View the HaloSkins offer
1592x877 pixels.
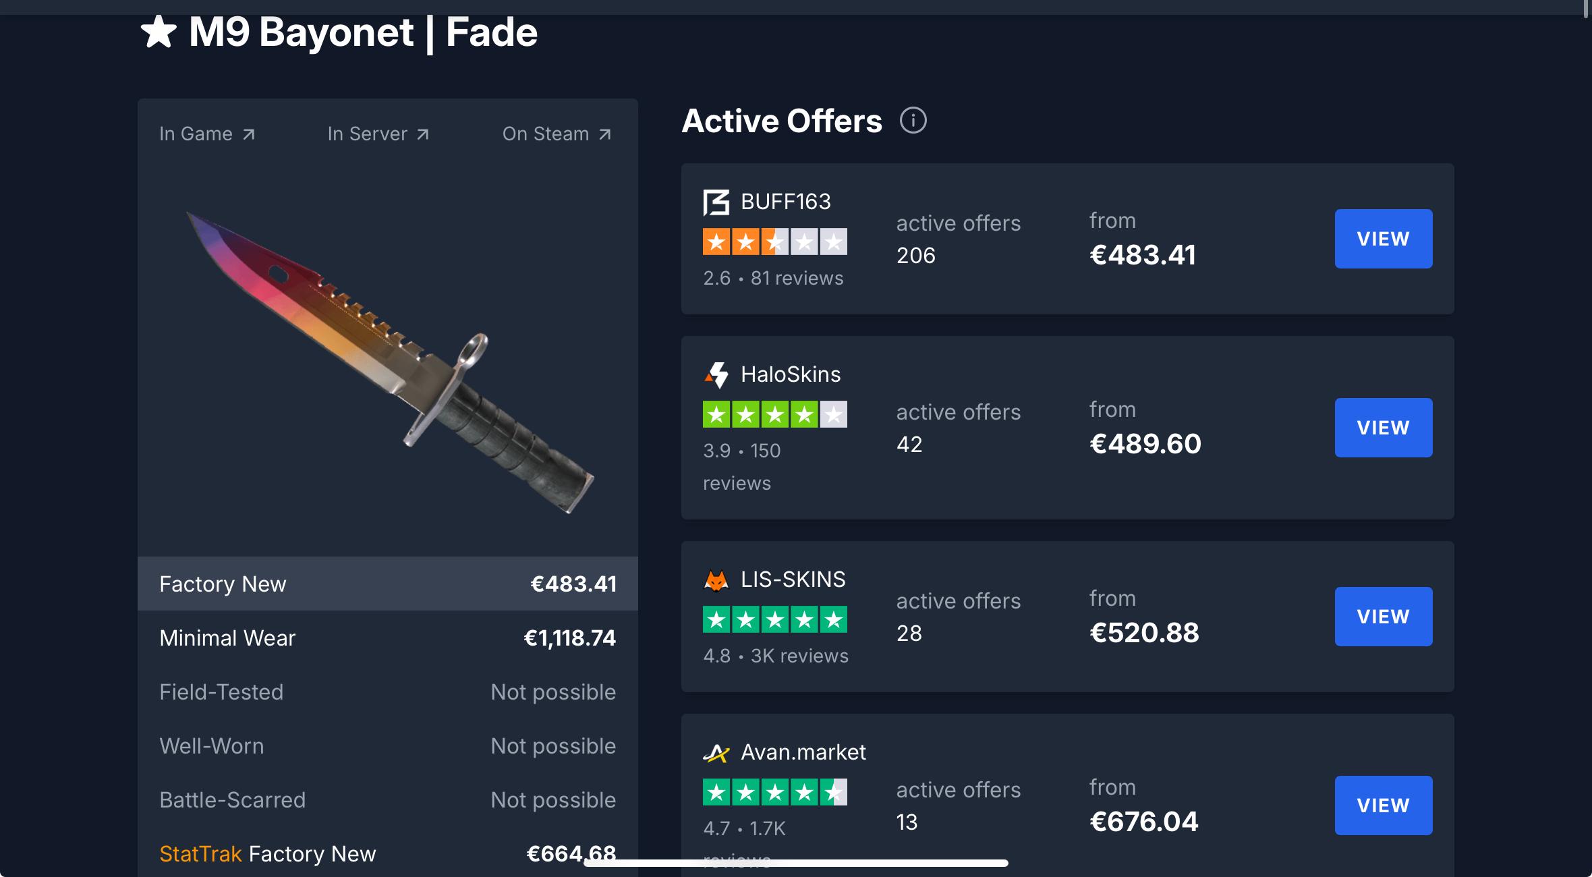point(1383,428)
